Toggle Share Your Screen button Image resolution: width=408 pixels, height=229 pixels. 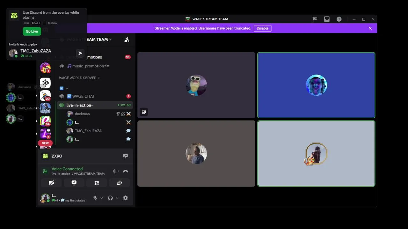pyautogui.click(x=74, y=183)
